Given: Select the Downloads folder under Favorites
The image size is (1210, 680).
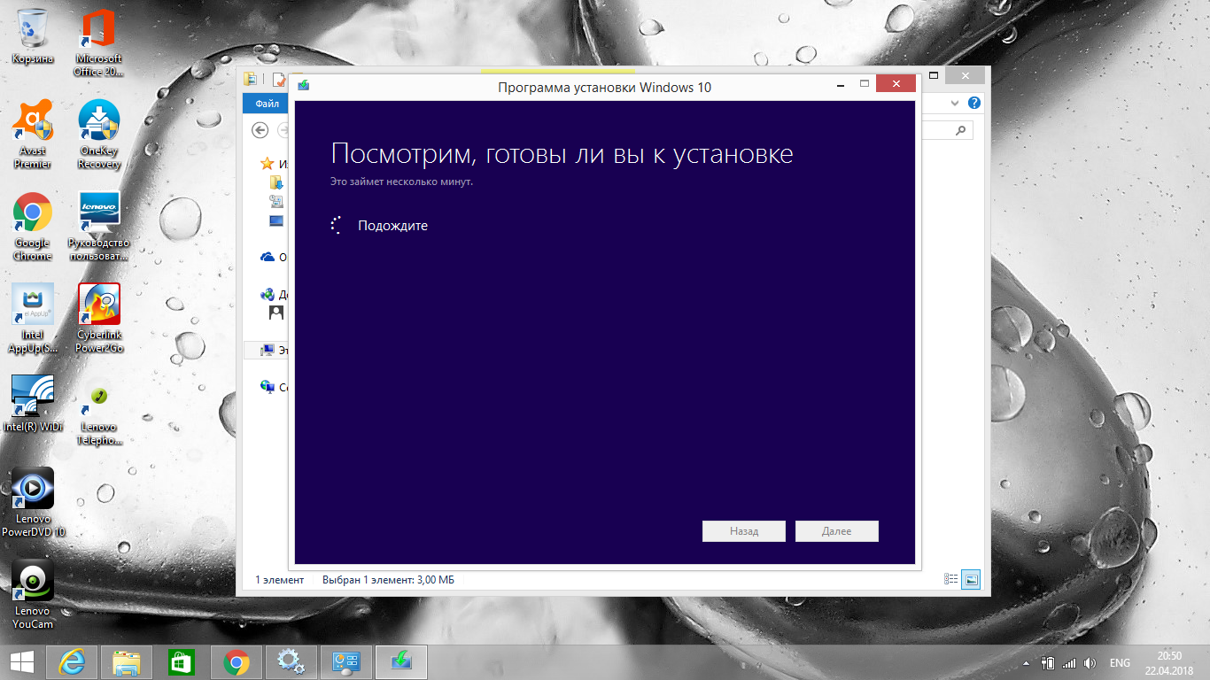Looking at the screenshot, I should pos(276,182).
